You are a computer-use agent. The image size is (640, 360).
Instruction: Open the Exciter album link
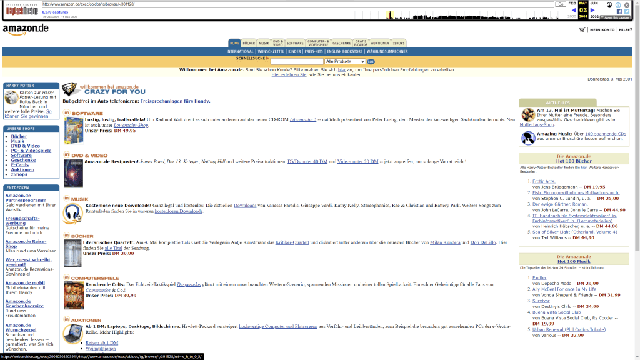click(x=539, y=278)
